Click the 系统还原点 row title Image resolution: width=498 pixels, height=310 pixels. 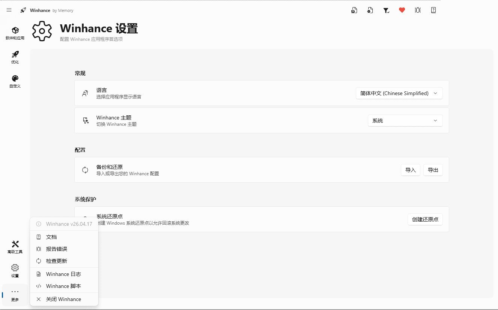[x=109, y=216]
